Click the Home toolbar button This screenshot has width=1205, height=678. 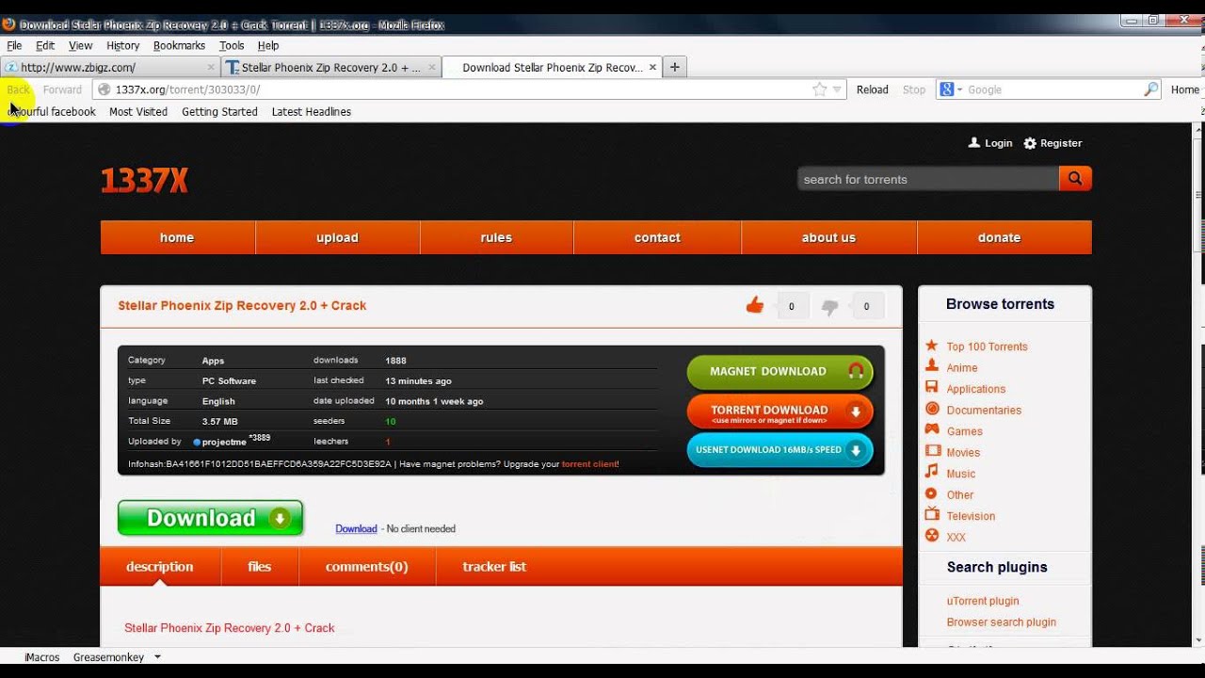(x=1184, y=89)
